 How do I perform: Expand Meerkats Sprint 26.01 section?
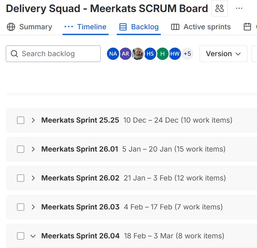tap(33, 149)
